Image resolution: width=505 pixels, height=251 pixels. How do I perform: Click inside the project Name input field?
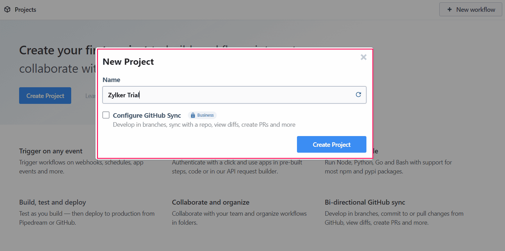226,95
